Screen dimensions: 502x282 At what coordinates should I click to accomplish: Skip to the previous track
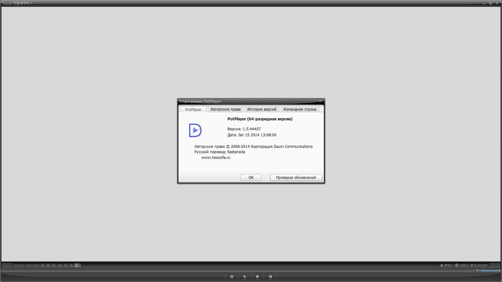(x=232, y=277)
